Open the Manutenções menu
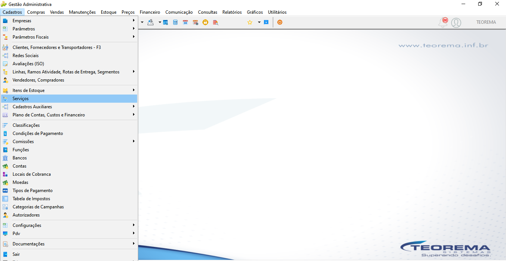The image size is (506, 261). [x=82, y=12]
